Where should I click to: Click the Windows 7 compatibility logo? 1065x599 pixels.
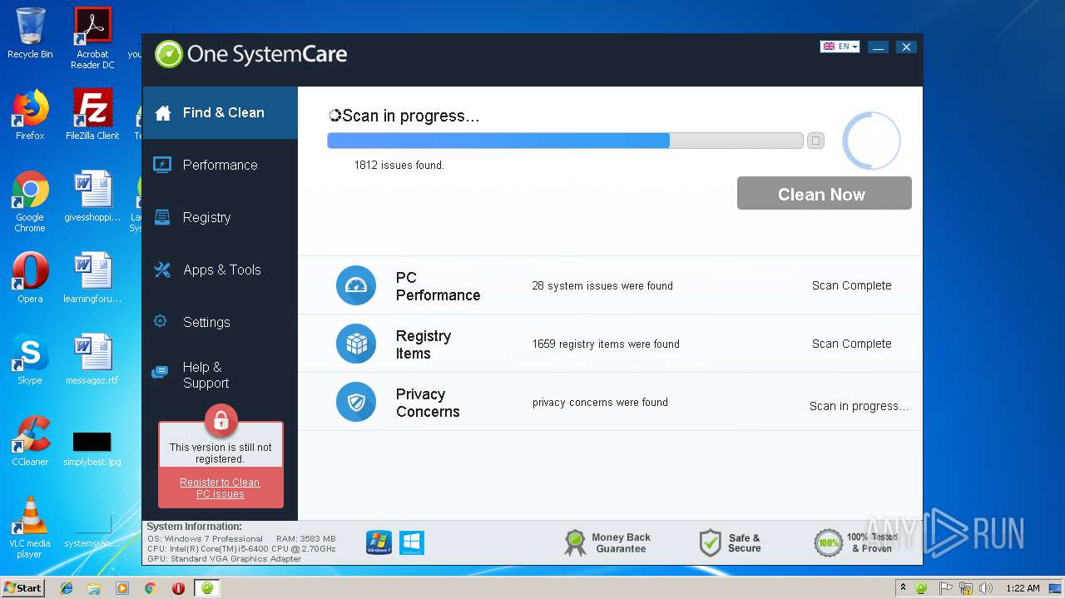pyautogui.click(x=379, y=542)
